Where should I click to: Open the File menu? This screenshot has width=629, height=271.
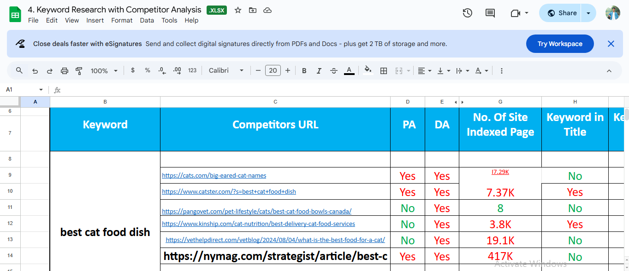[x=33, y=20]
